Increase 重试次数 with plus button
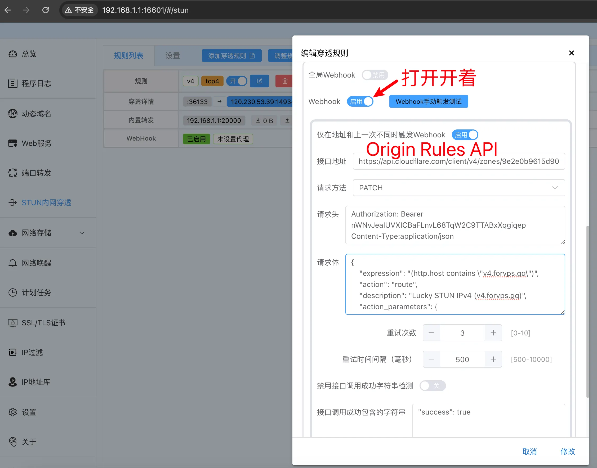The width and height of the screenshot is (597, 468). click(493, 333)
